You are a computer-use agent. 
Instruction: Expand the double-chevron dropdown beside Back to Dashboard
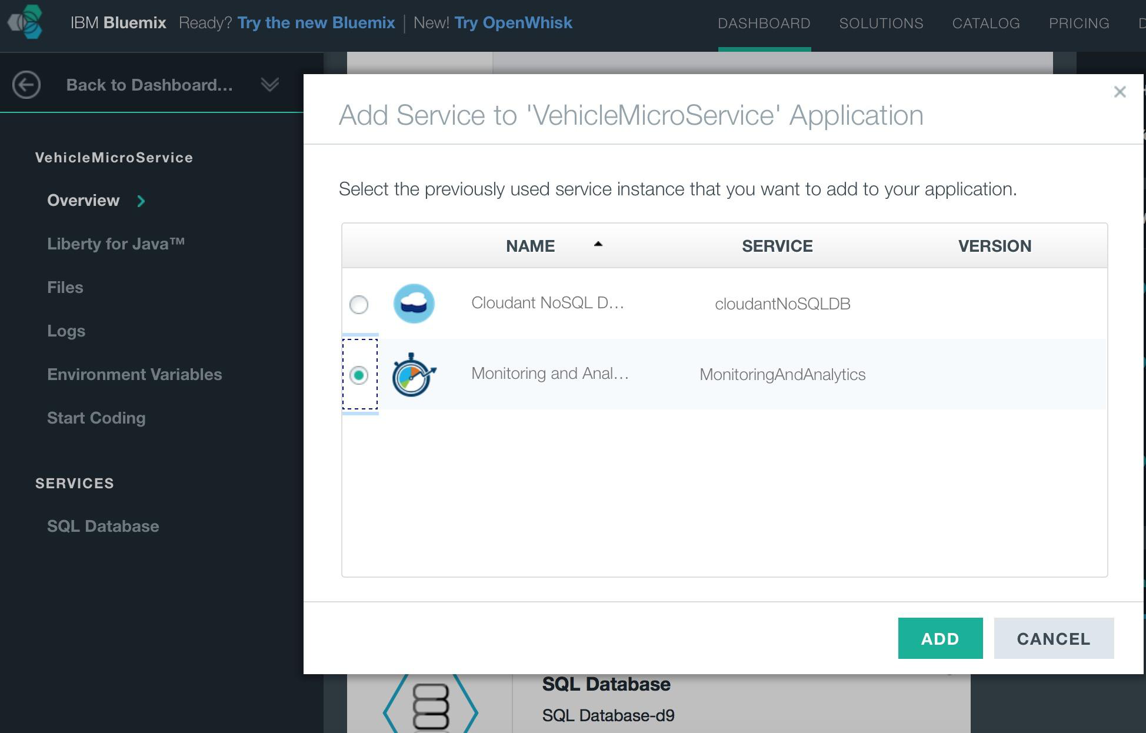[x=270, y=85]
